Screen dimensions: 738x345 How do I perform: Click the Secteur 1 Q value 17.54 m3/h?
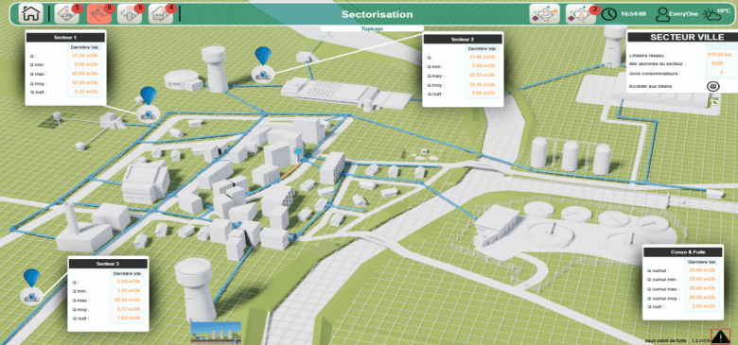click(x=85, y=56)
